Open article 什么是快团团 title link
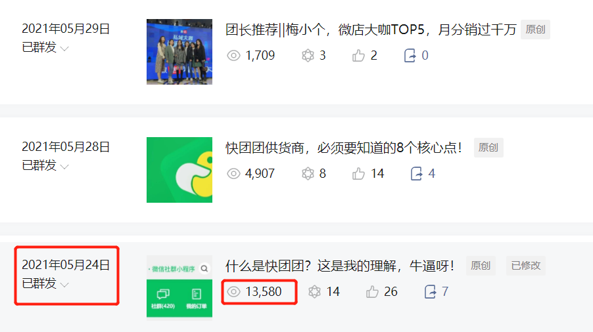 coord(340,266)
